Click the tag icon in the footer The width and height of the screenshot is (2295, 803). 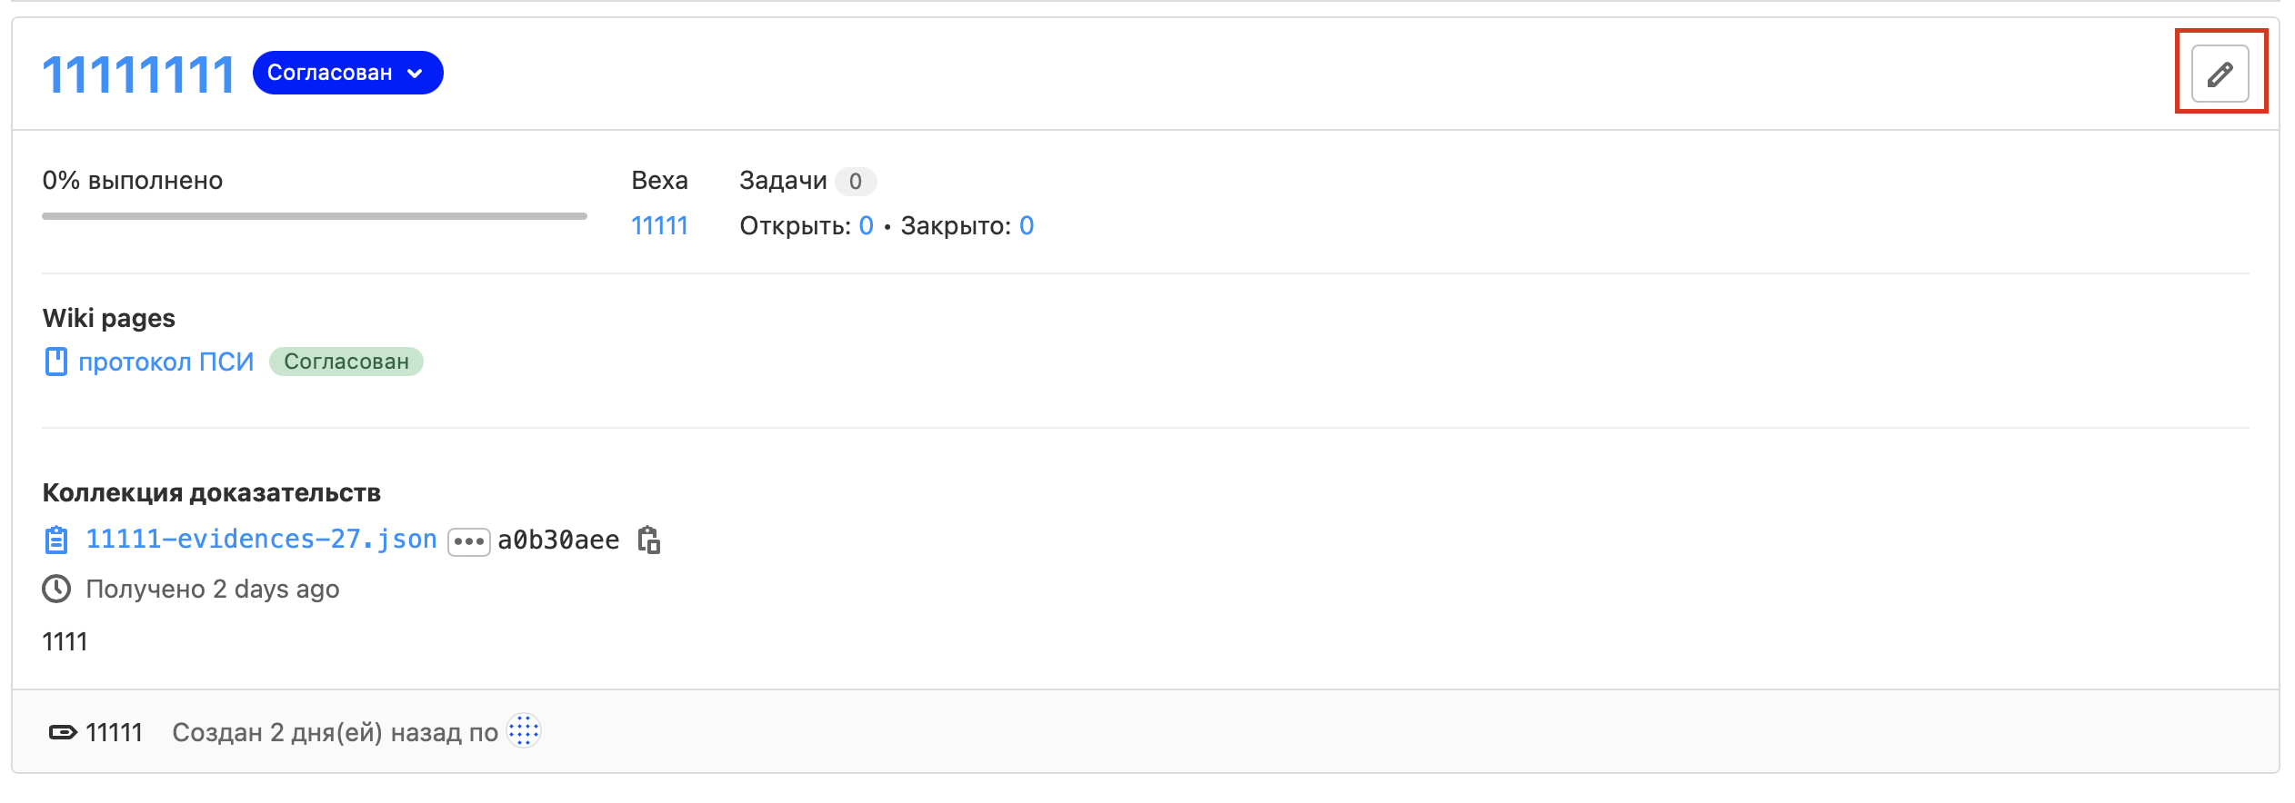click(63, 732)
